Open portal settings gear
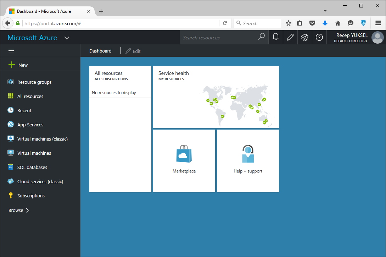 [305, 37]
